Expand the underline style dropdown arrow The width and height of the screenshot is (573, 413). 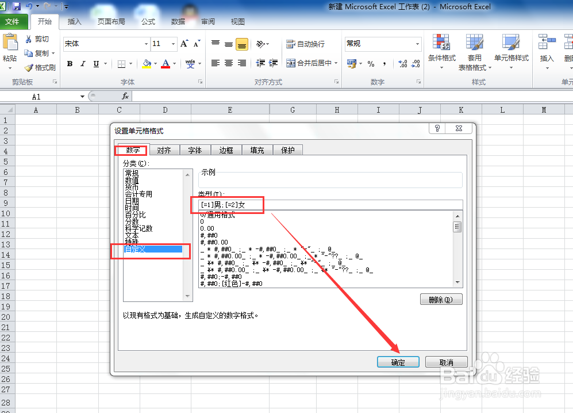(106, 64)
